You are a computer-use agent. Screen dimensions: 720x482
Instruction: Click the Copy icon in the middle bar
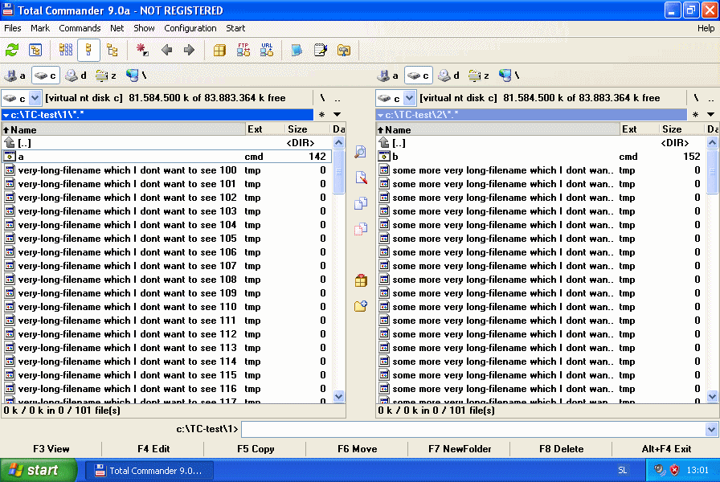[x=361, y=203]
